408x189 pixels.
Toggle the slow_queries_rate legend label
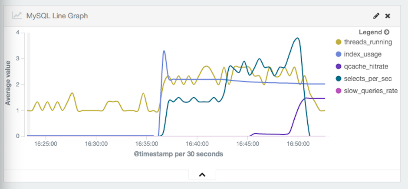[x=371, y=91]
